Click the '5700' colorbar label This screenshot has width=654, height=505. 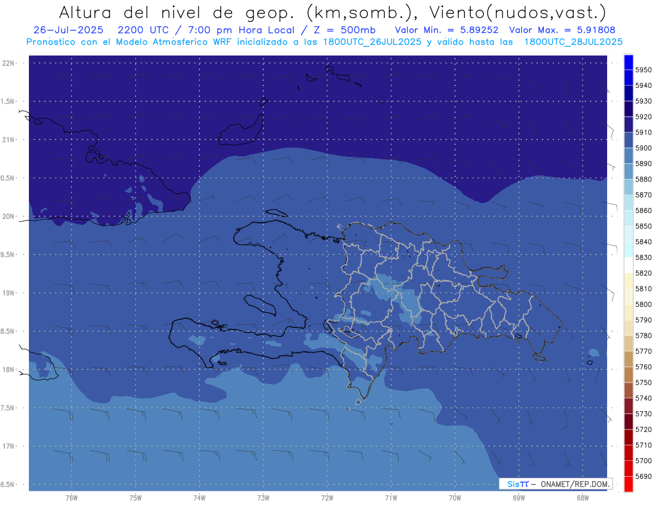point(644,461)
